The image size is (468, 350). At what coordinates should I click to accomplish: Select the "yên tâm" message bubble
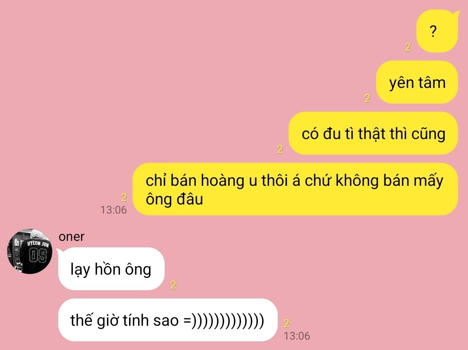click(417, 82)
